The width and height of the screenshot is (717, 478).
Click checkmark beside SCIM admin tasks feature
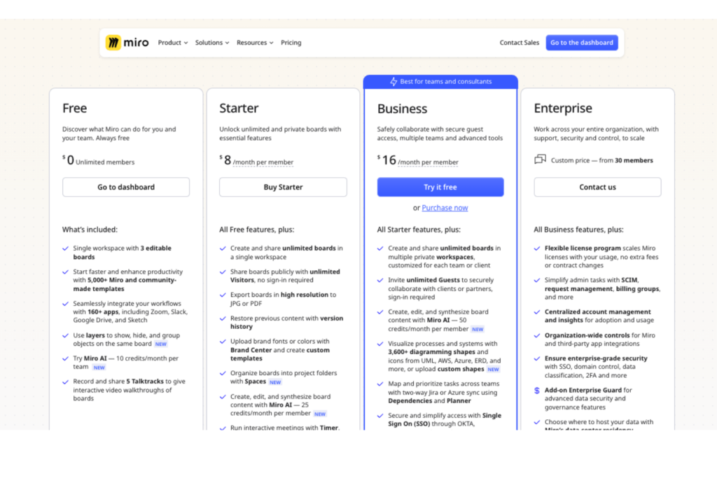coord(537,280)
